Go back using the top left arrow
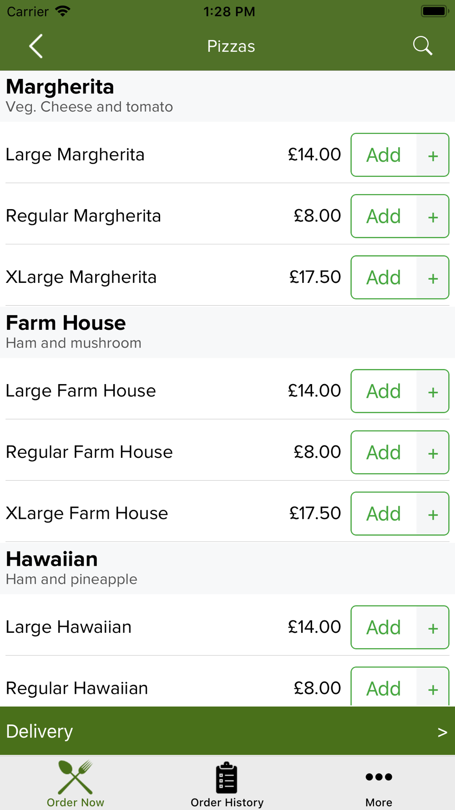 coord(36,46)
